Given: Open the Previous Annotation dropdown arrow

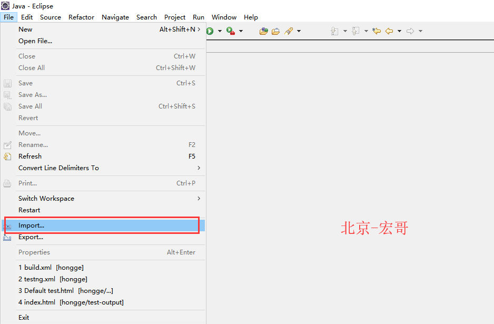Looking at the screenshot, I should pos(366,31).
